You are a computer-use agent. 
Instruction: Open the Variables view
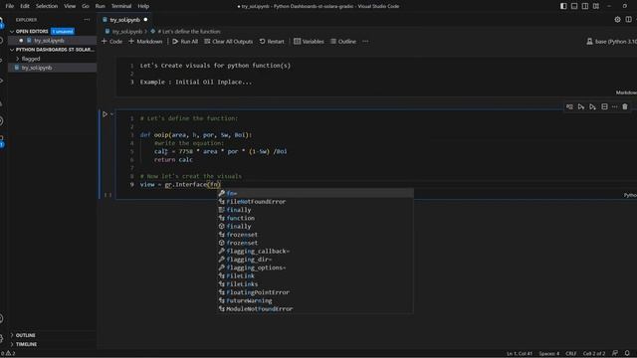tap(309, 42)
